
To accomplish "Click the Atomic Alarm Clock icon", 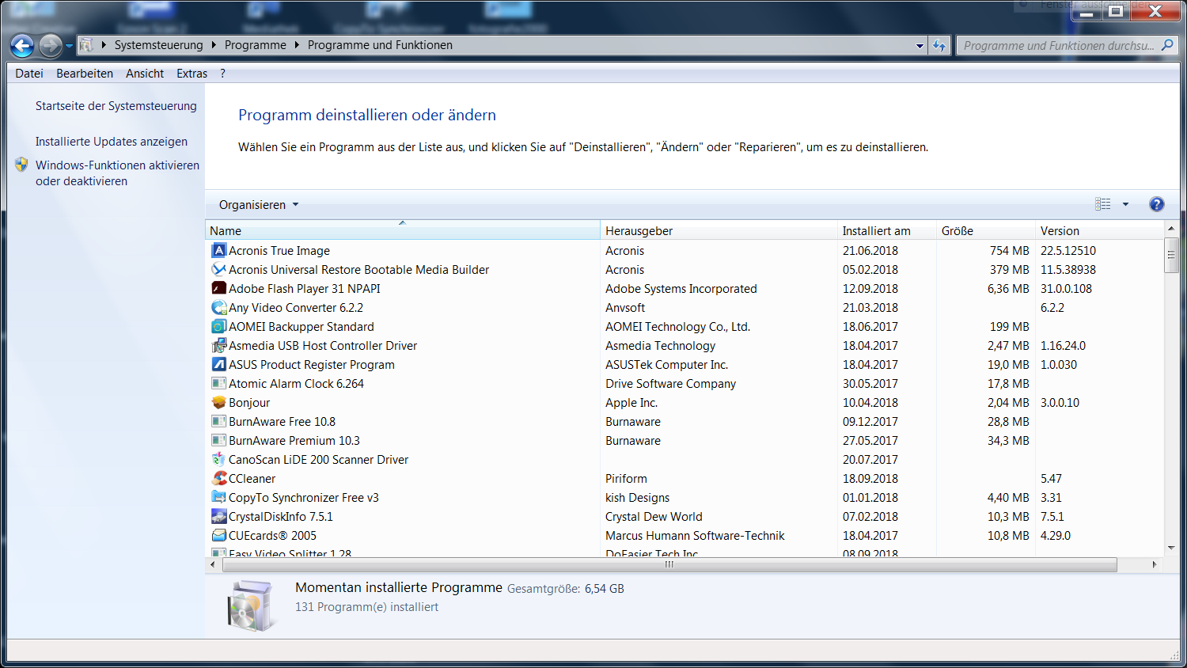I will click(219, 383).
